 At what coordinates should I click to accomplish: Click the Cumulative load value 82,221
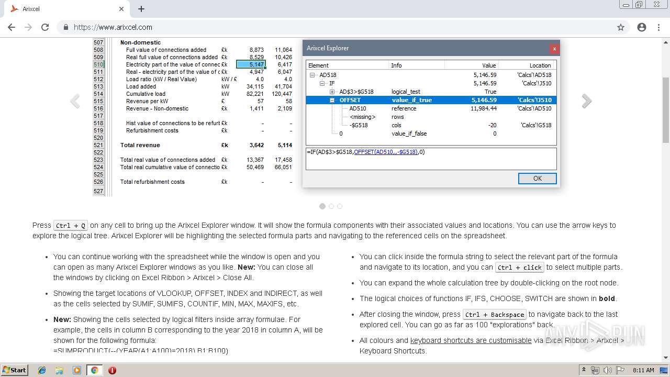[x=255, y=94]
